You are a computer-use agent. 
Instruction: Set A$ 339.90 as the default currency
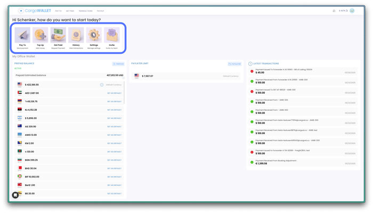point(115,127)
